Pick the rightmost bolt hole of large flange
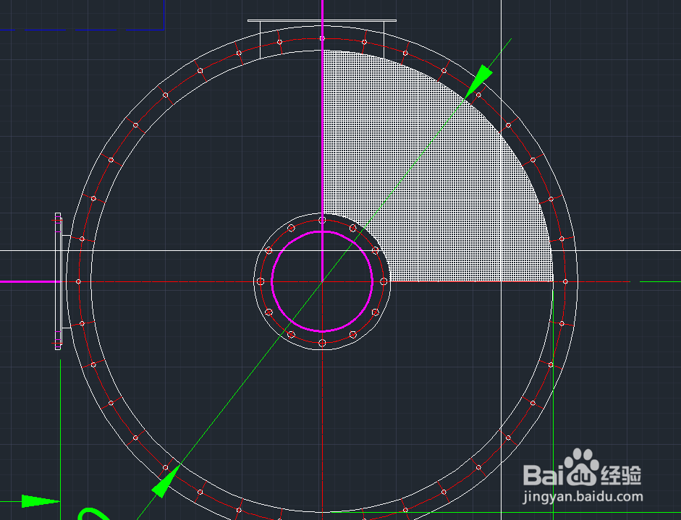Screen dimensions: 681x520 [x=565, y=282]
